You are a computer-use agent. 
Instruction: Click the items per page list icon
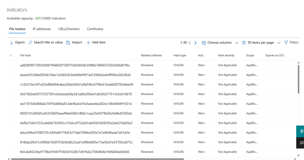(244, 43)
